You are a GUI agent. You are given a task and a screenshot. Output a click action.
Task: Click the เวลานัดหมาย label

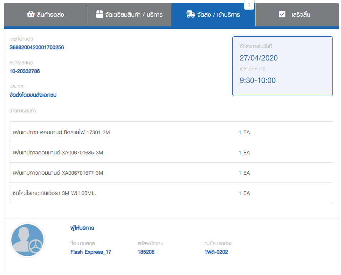coord(253,69)
